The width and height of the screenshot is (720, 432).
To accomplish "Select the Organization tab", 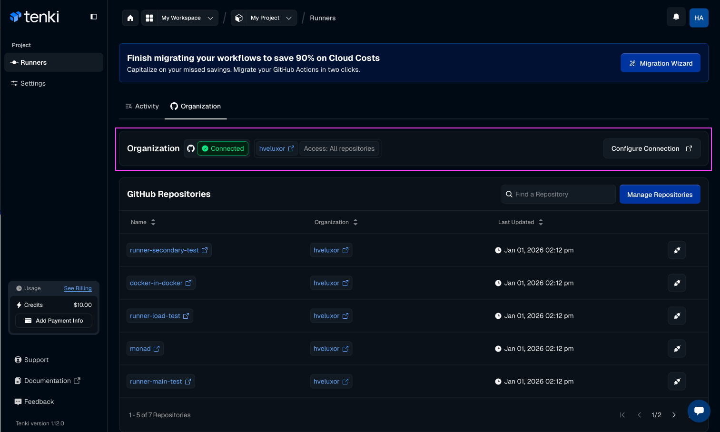I will tap(196, 106).
